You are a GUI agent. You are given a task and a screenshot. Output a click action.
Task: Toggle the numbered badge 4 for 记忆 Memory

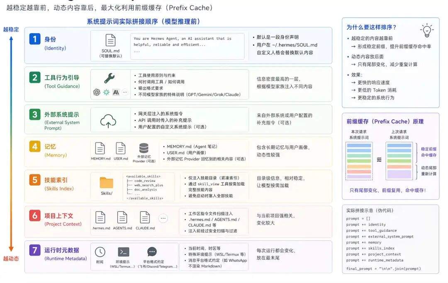click(x=34, y=146)
